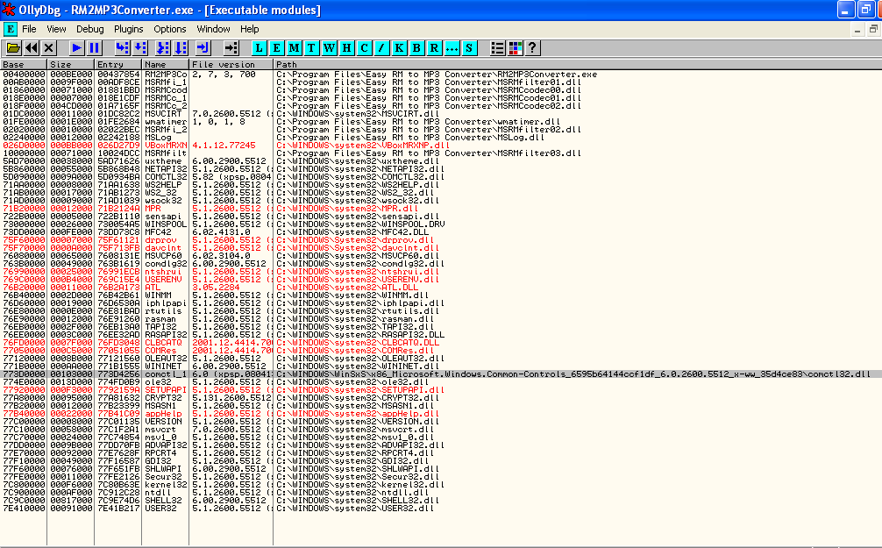Sort by Base column header
The image size is (882, 548).
[x=24, y=64]
